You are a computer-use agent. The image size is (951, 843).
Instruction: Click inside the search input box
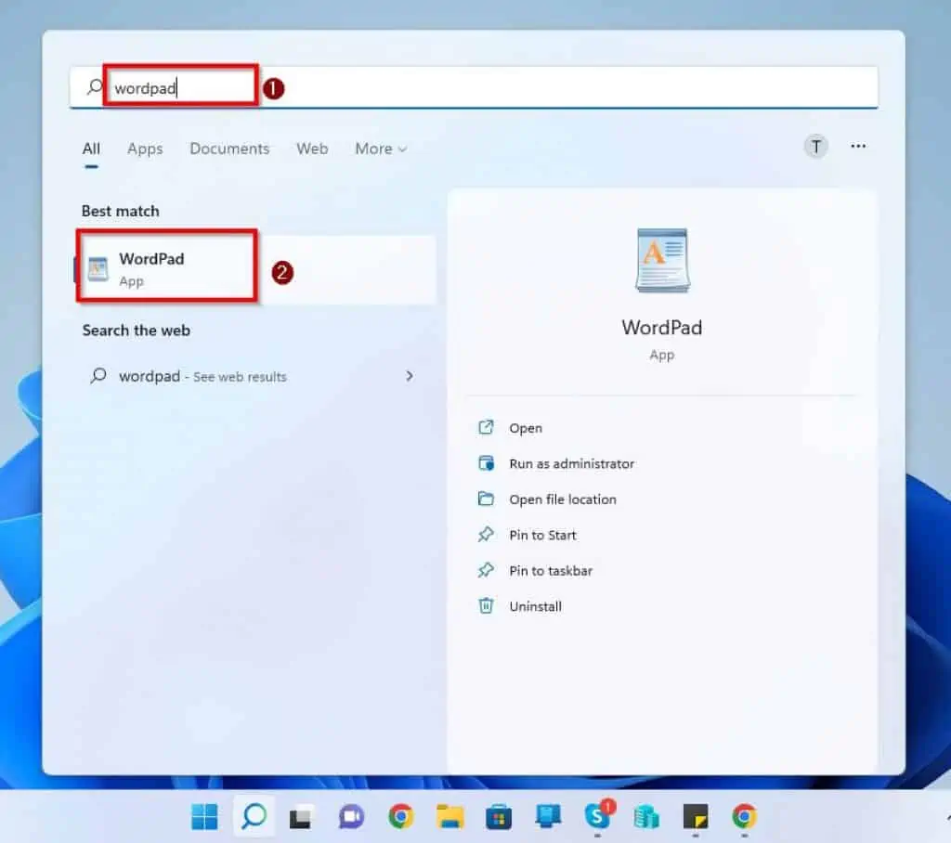click(181, 86)
